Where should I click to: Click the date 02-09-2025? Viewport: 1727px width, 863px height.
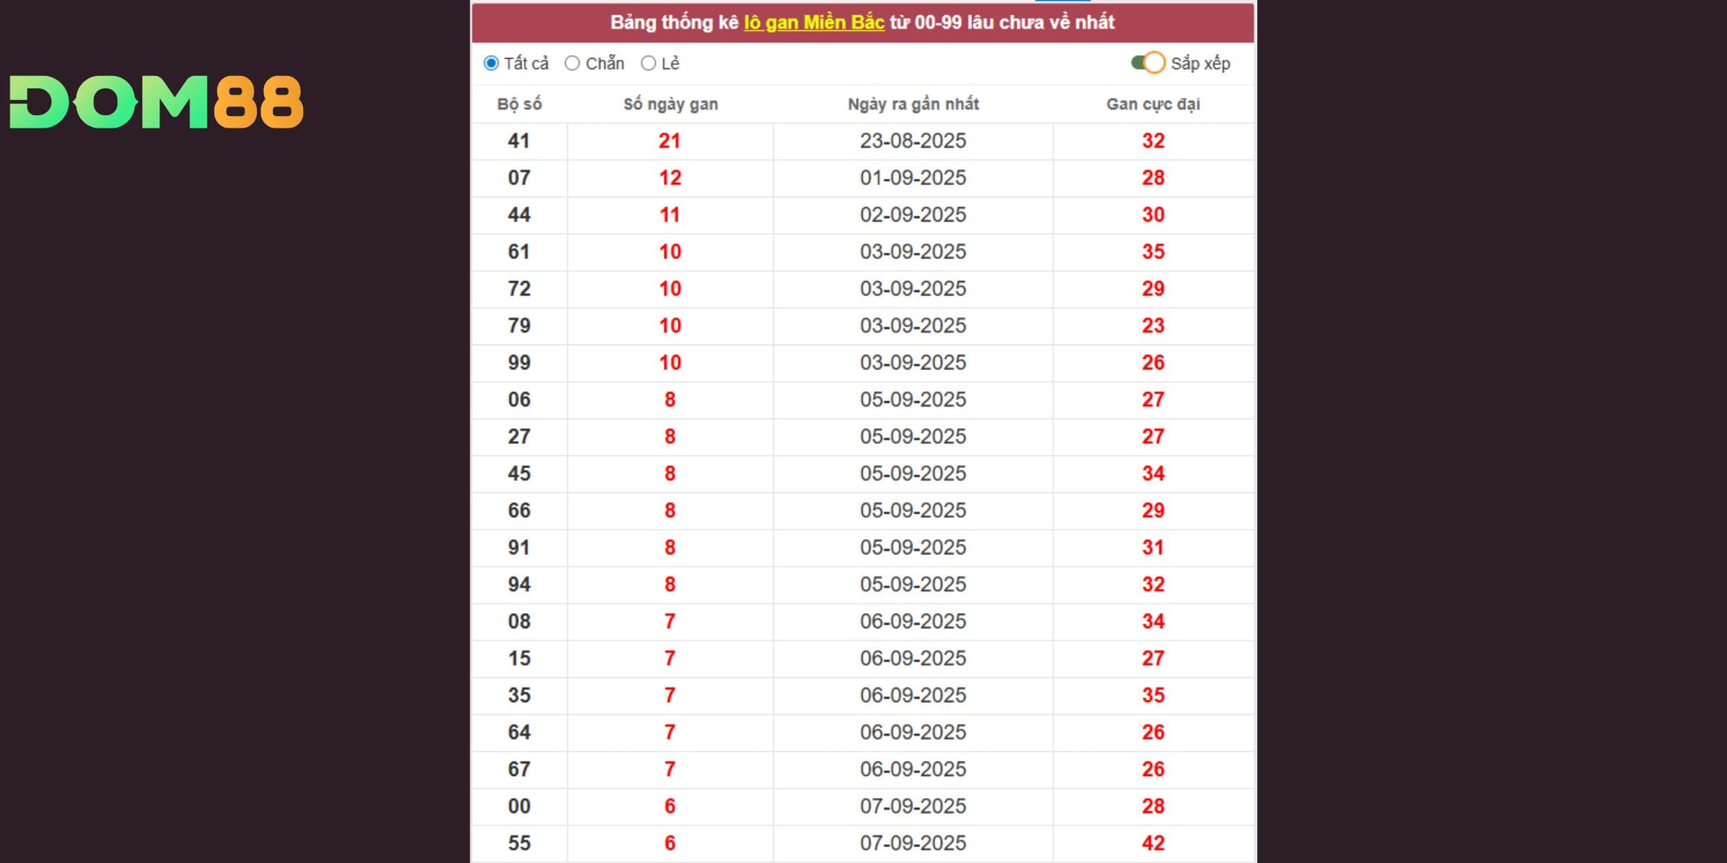click(x=913, y=215)
